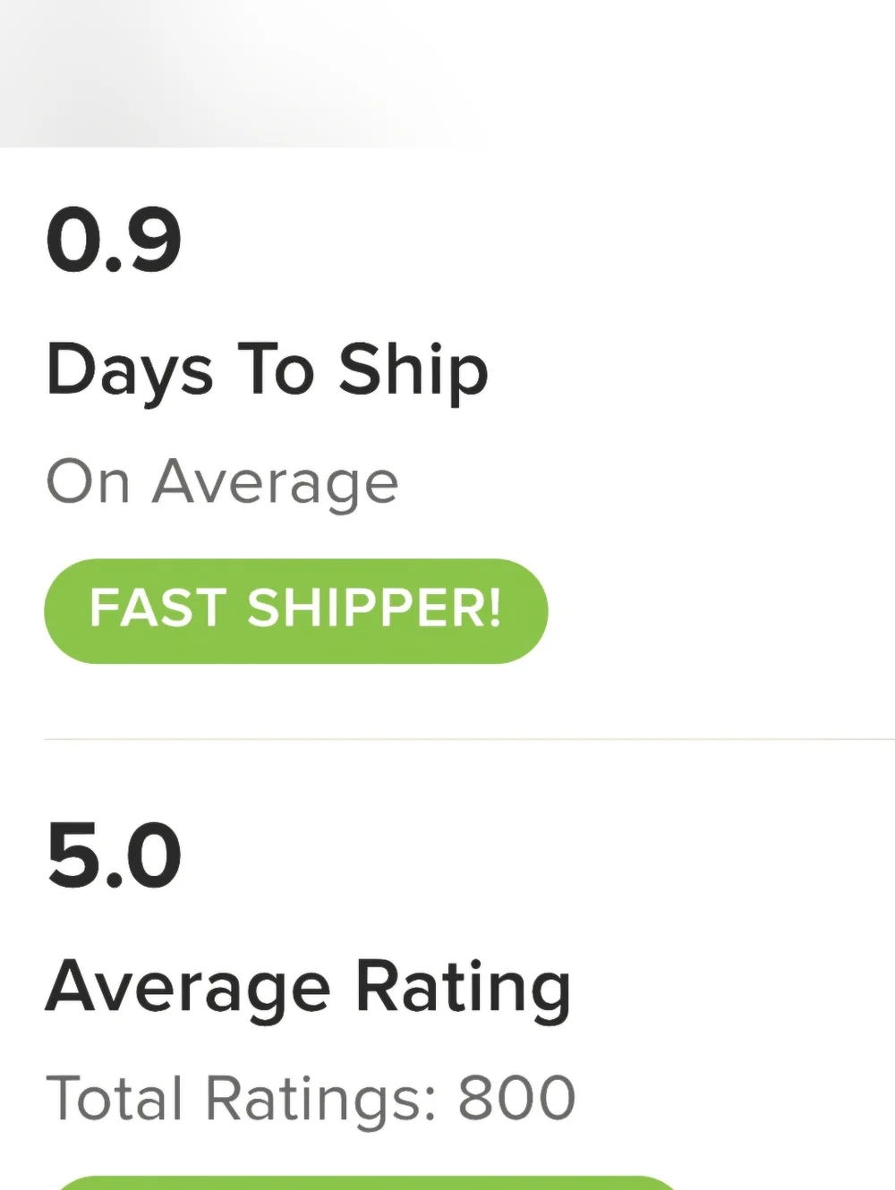Image resolution: width=895 pixels, height=1190 pixels.
Task: Click the digit 9 in the 0.9 value
Action: point(154,240)
